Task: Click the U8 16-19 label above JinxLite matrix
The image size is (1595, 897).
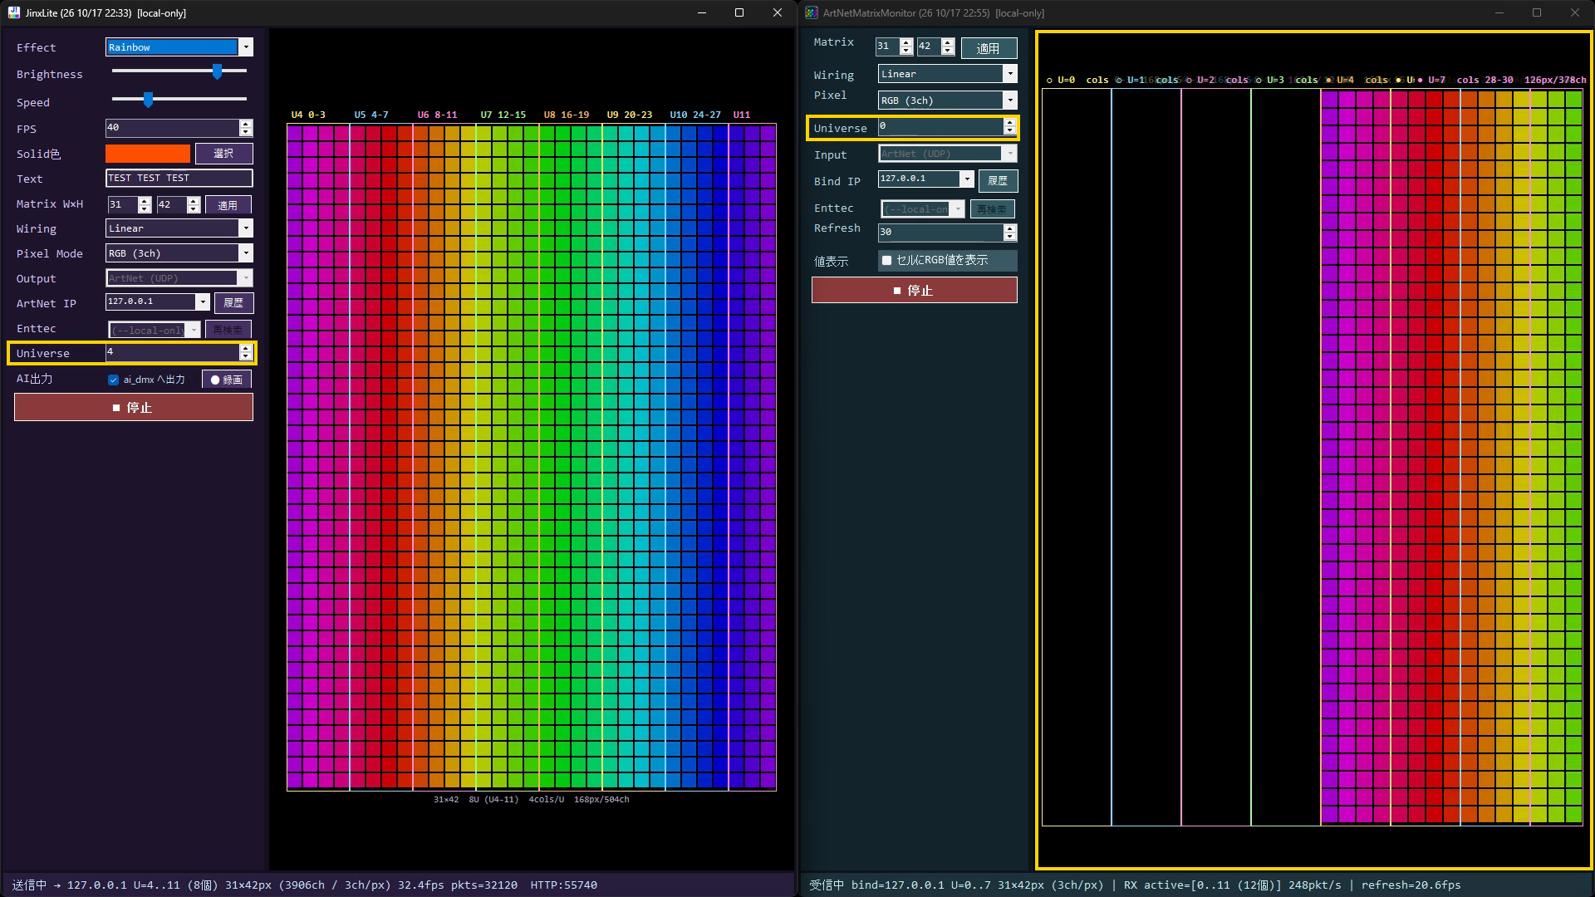Action: coord(567,115)
